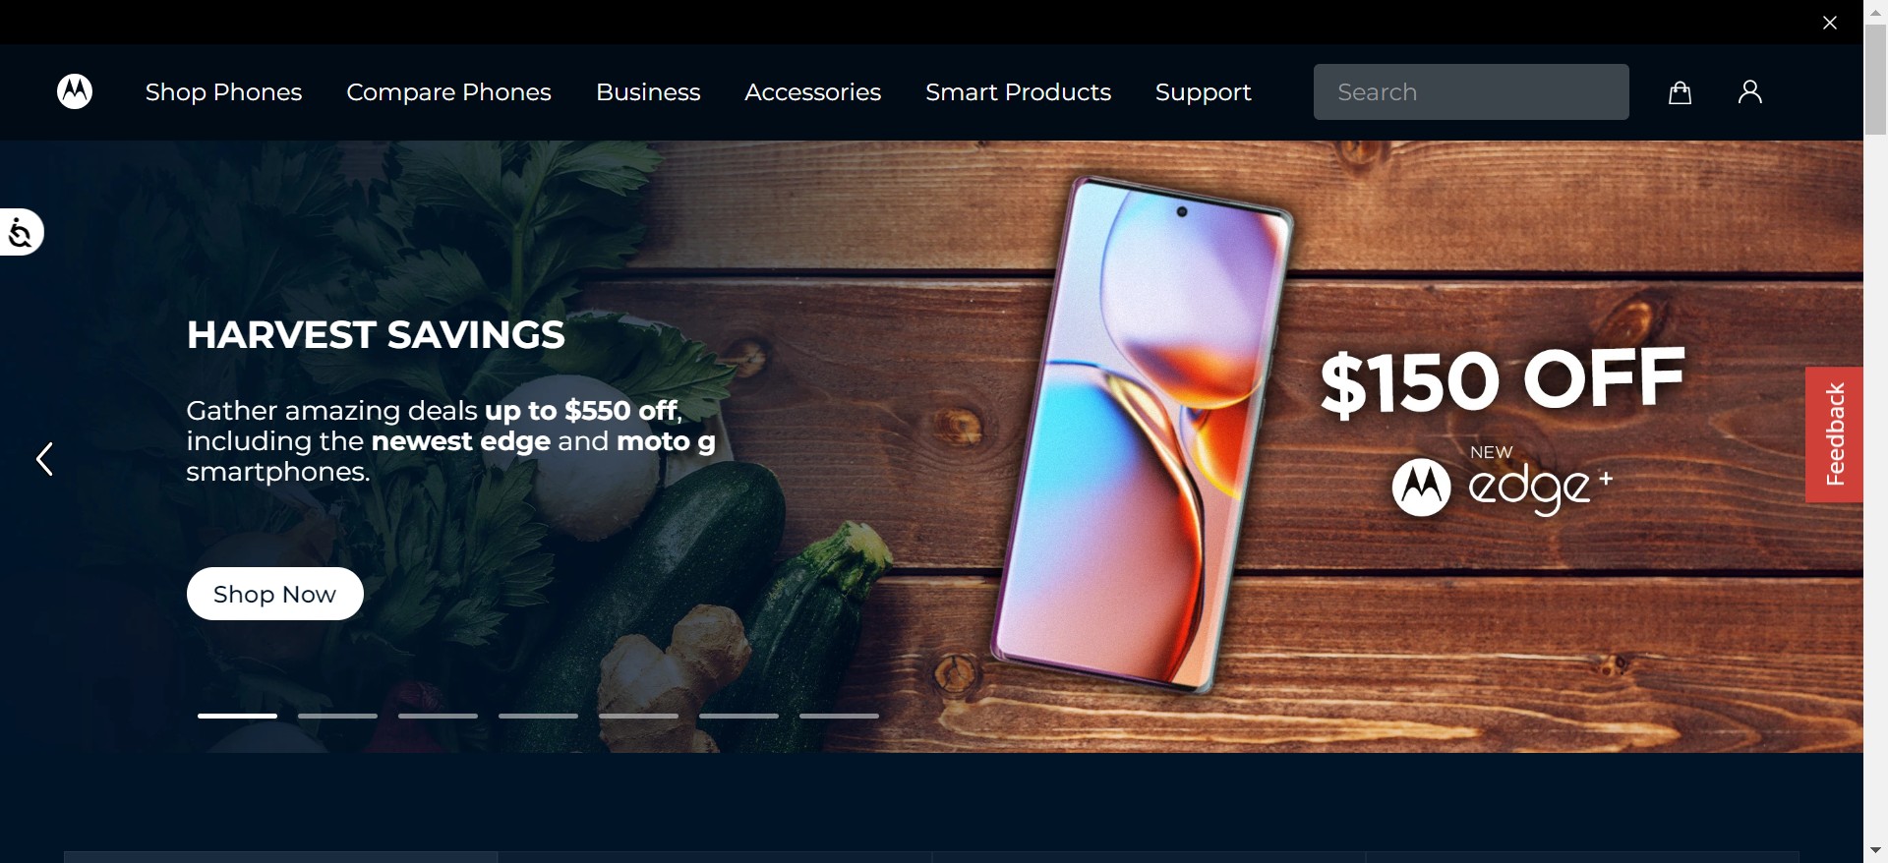The image size is (1888, 863).
Task: Open the Compare Phones page
Action: [x=448, y=92]
